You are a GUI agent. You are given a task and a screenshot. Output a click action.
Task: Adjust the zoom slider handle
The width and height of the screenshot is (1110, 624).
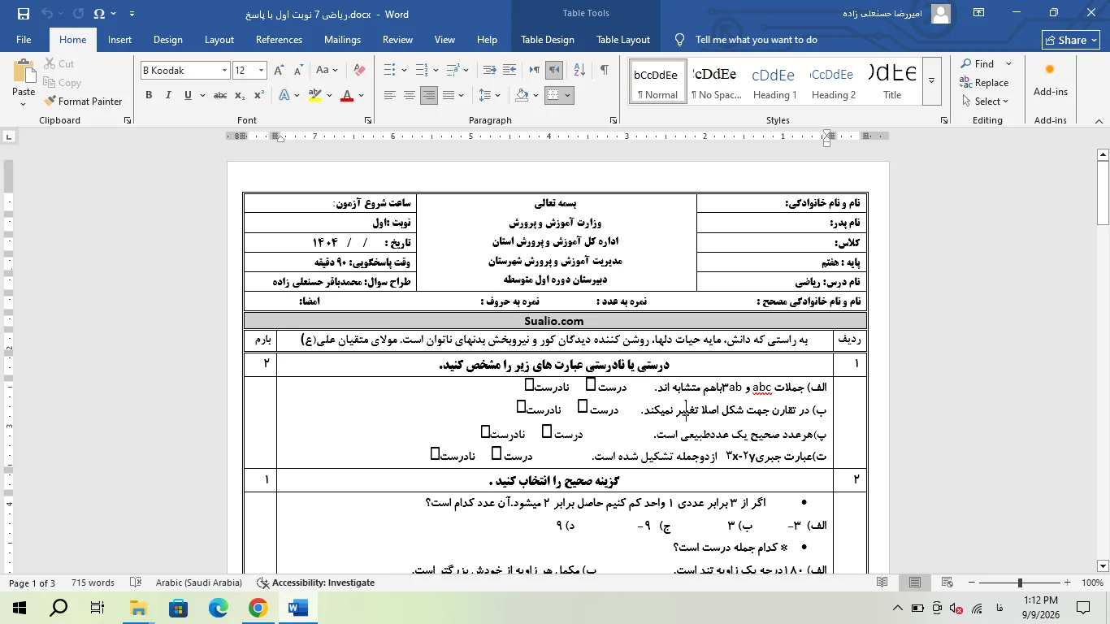tap(1020, 583)
